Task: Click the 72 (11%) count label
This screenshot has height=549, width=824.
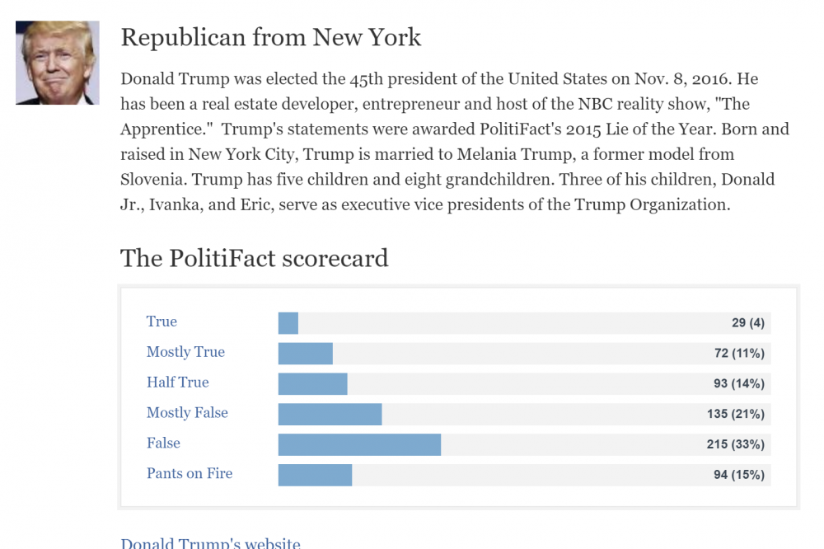Action: pos(739,354)
